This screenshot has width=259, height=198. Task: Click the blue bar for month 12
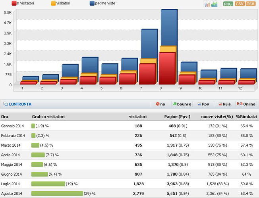pos(248,73)
